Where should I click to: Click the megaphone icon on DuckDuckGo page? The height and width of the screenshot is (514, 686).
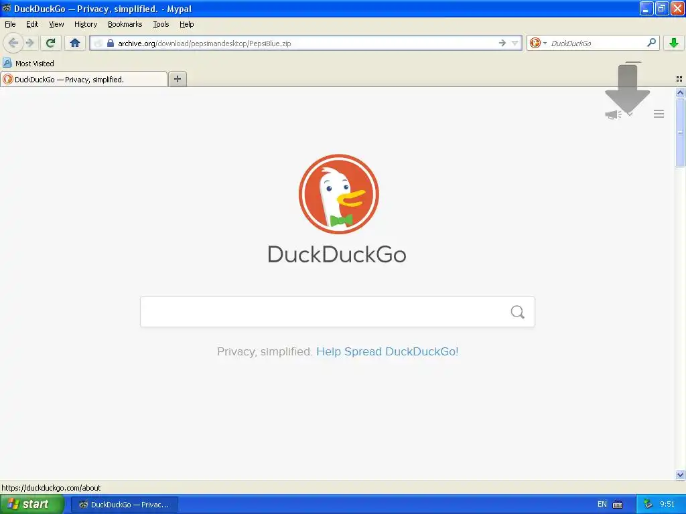point(613,114)
